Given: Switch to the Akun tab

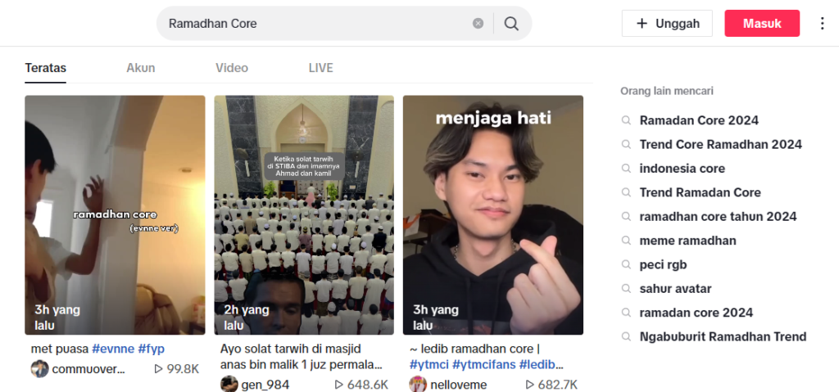Looking at the screenshot, I should coord(141,68).
